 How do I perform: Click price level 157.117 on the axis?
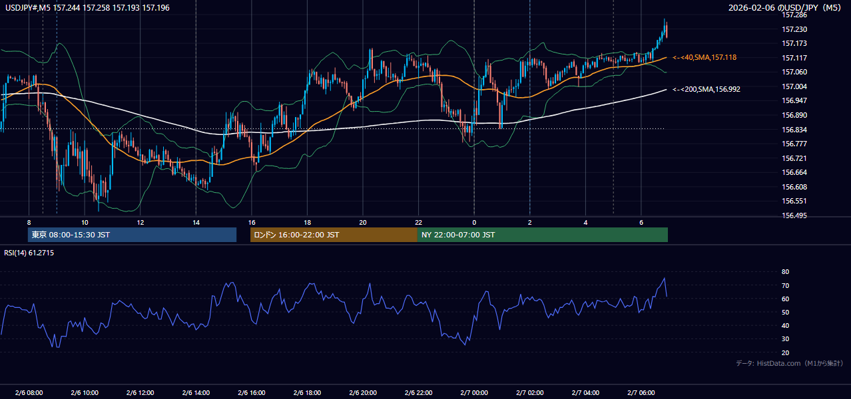pyautogui.click(x=794, y=58)
